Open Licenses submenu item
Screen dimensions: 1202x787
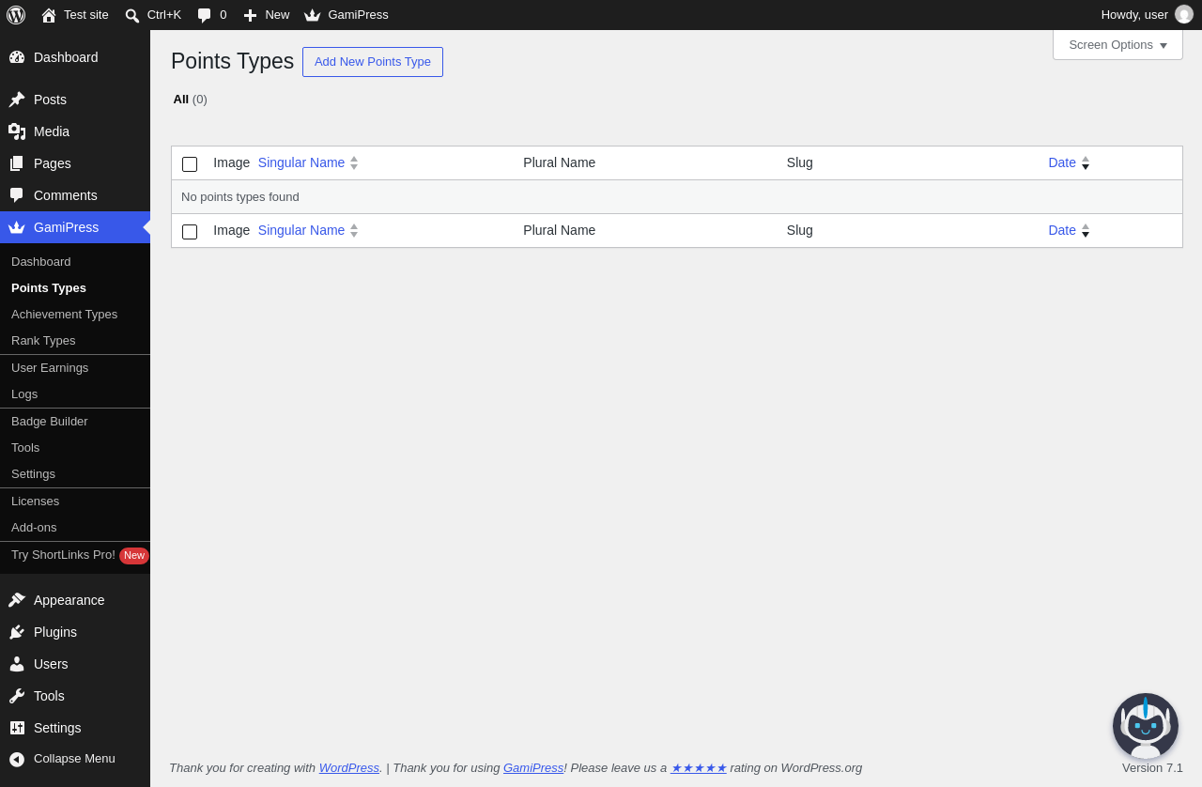[x=75, y=501]
